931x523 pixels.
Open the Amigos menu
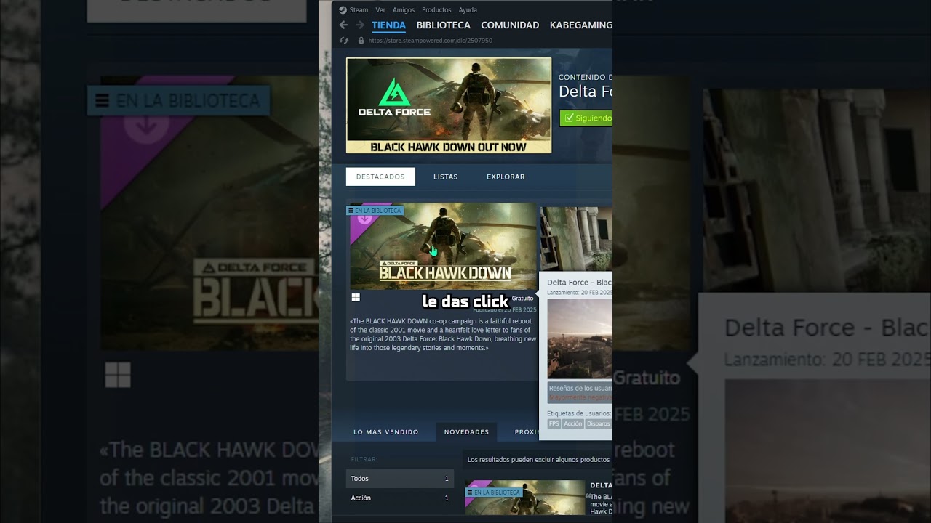point(404,10)
